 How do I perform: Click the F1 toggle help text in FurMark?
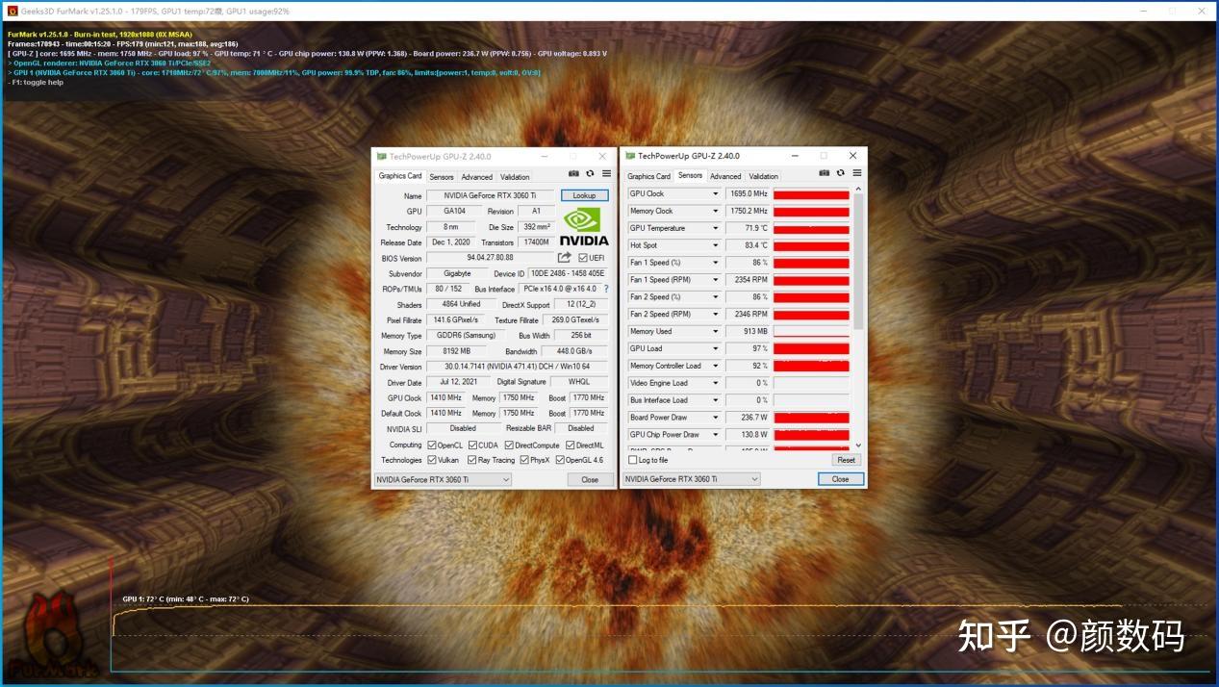36,82
